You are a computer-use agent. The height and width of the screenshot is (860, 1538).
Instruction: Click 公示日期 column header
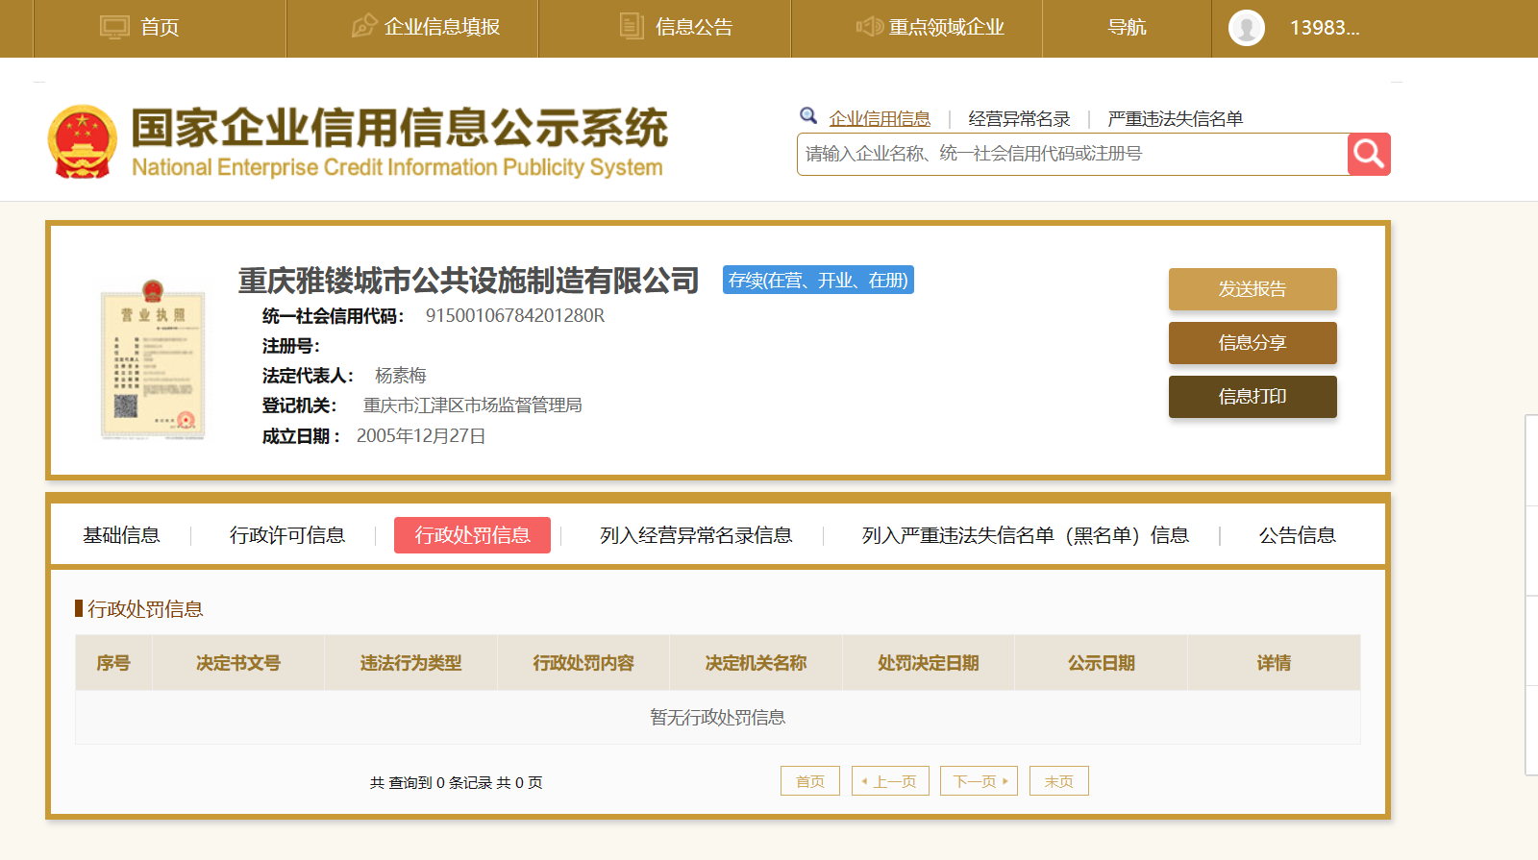tap(1102, 663)
